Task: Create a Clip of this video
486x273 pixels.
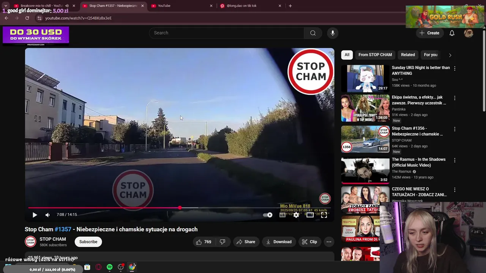Action: (x=309, y=242)
